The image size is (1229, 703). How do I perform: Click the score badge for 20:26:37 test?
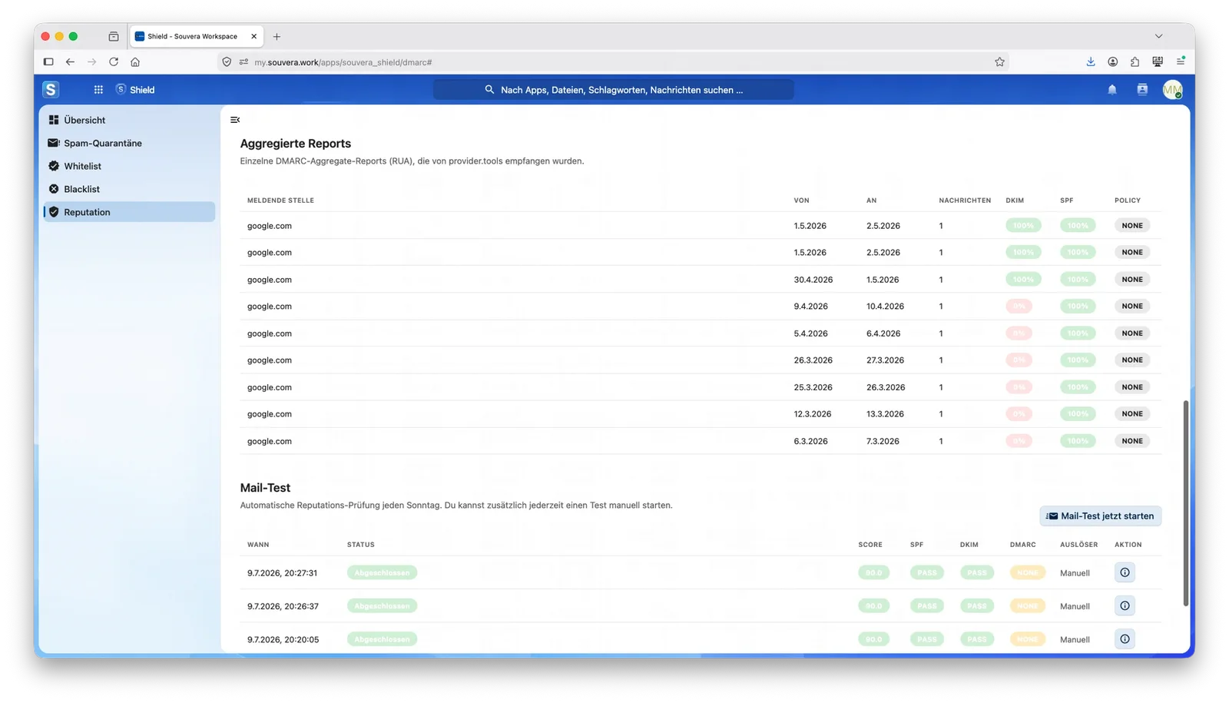pos(874,605)
